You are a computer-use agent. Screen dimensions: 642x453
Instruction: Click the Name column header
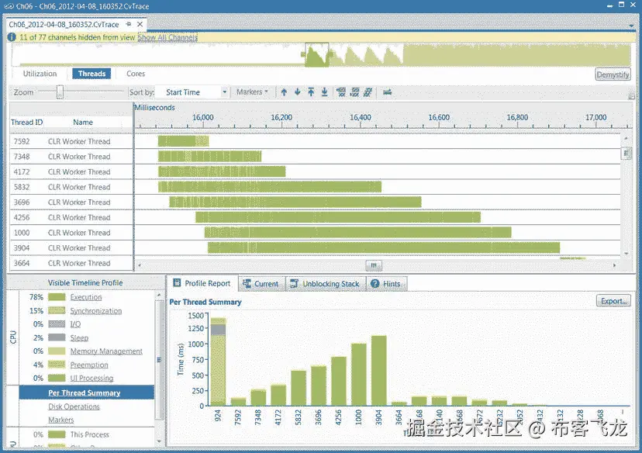pos(83,122)
